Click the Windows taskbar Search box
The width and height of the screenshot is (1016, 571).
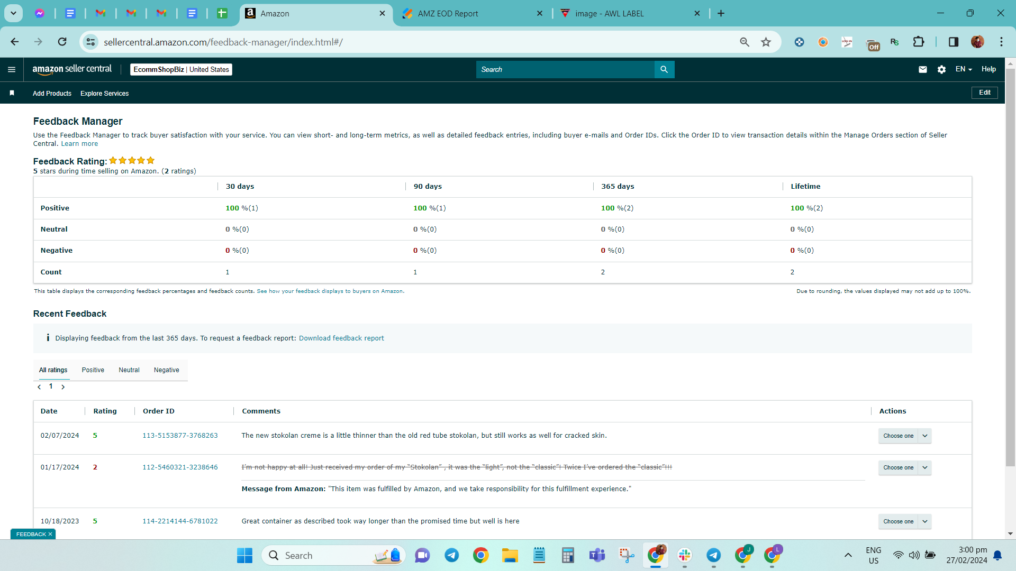point(333,555)
